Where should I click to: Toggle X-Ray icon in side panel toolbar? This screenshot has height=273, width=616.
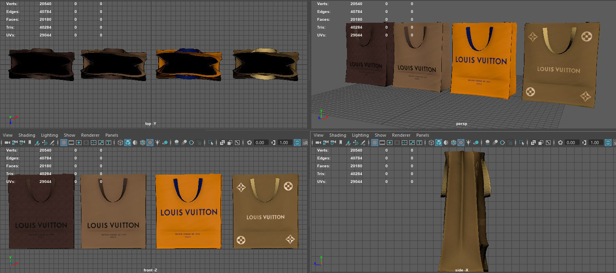tap(533, 143)
